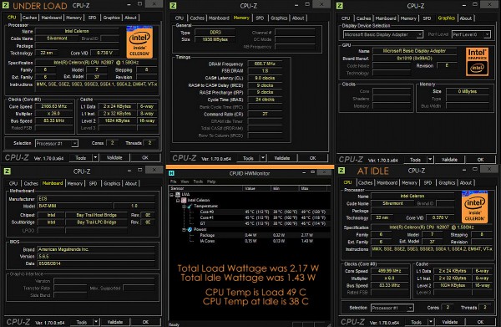Open the Tools menu in HWMonitor

(198, 181)
